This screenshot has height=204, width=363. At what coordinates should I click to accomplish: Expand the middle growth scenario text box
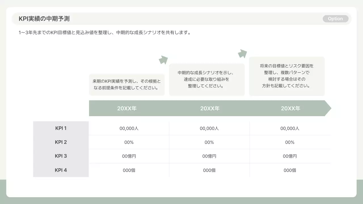tap(207, 79)
